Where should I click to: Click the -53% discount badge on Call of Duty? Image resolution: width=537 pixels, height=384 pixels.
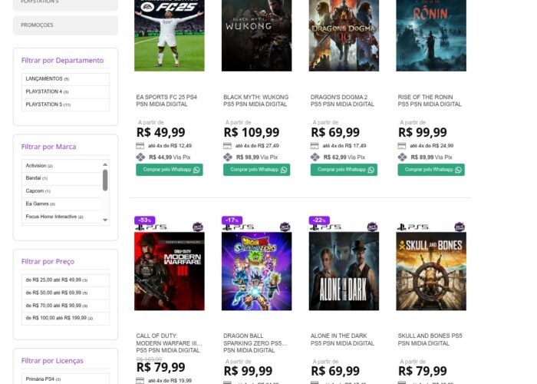[144, 220]
